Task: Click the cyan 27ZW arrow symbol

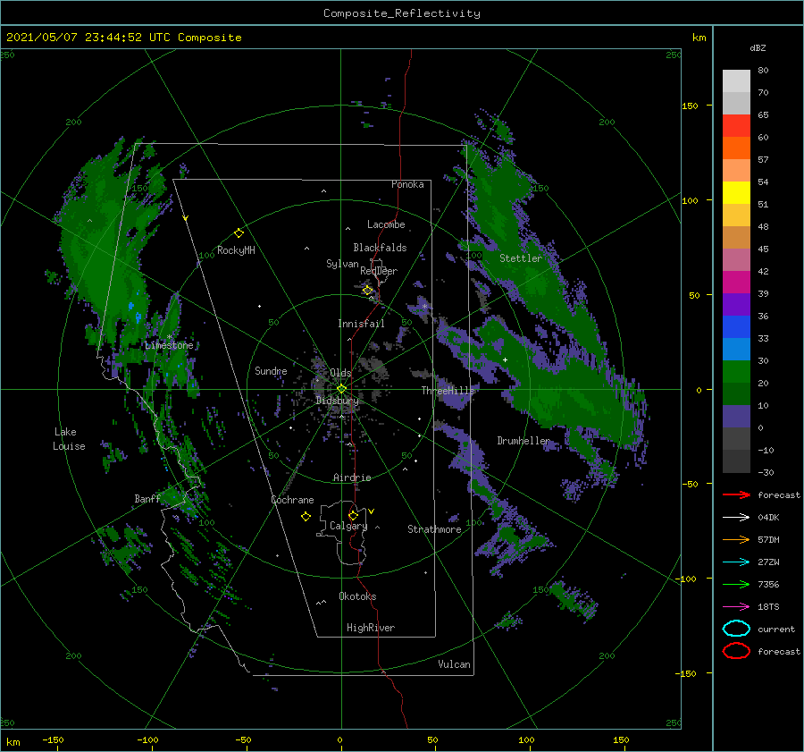Action: tap(736, 562)
